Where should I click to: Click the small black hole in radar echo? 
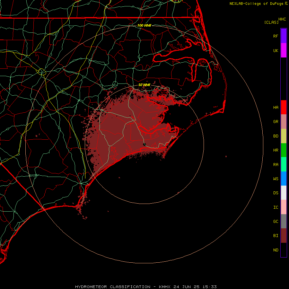[144, 144]
